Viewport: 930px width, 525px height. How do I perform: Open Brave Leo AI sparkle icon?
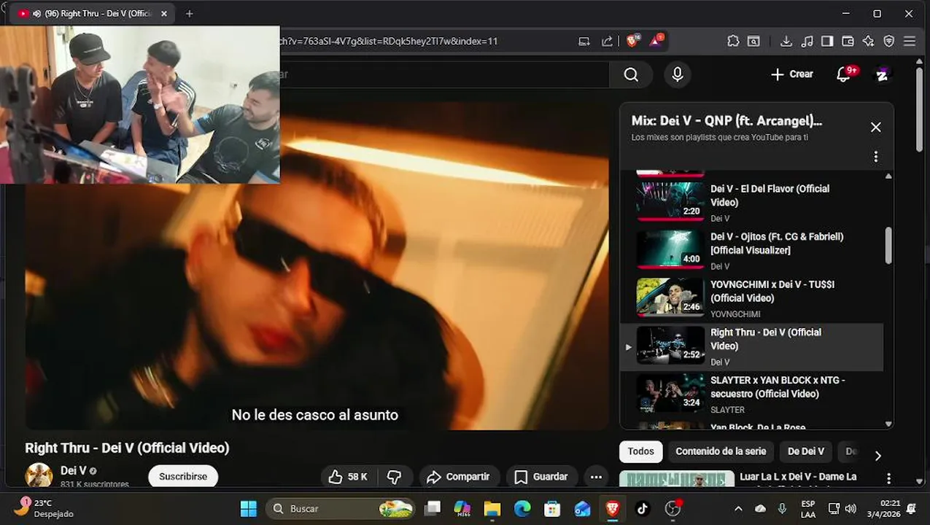[868, 42]
